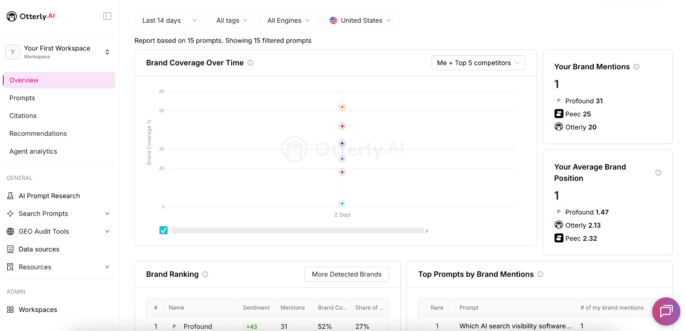Toggle the blue chart legend checkbox
The image size is (685, 331).
[164, 230]
